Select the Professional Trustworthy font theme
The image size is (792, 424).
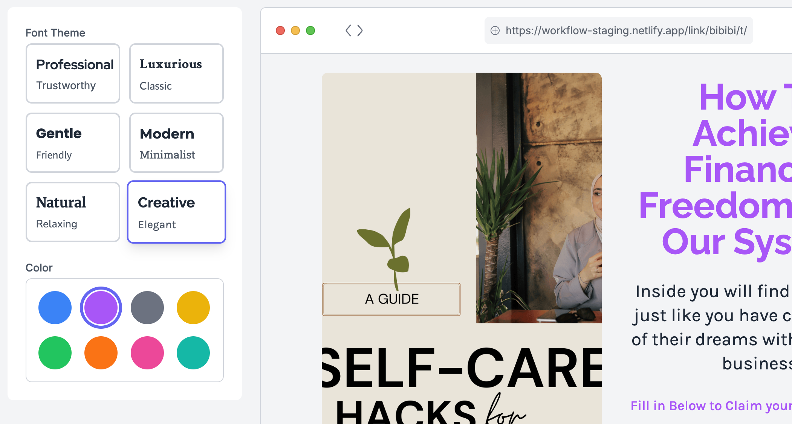coord(73,73)
